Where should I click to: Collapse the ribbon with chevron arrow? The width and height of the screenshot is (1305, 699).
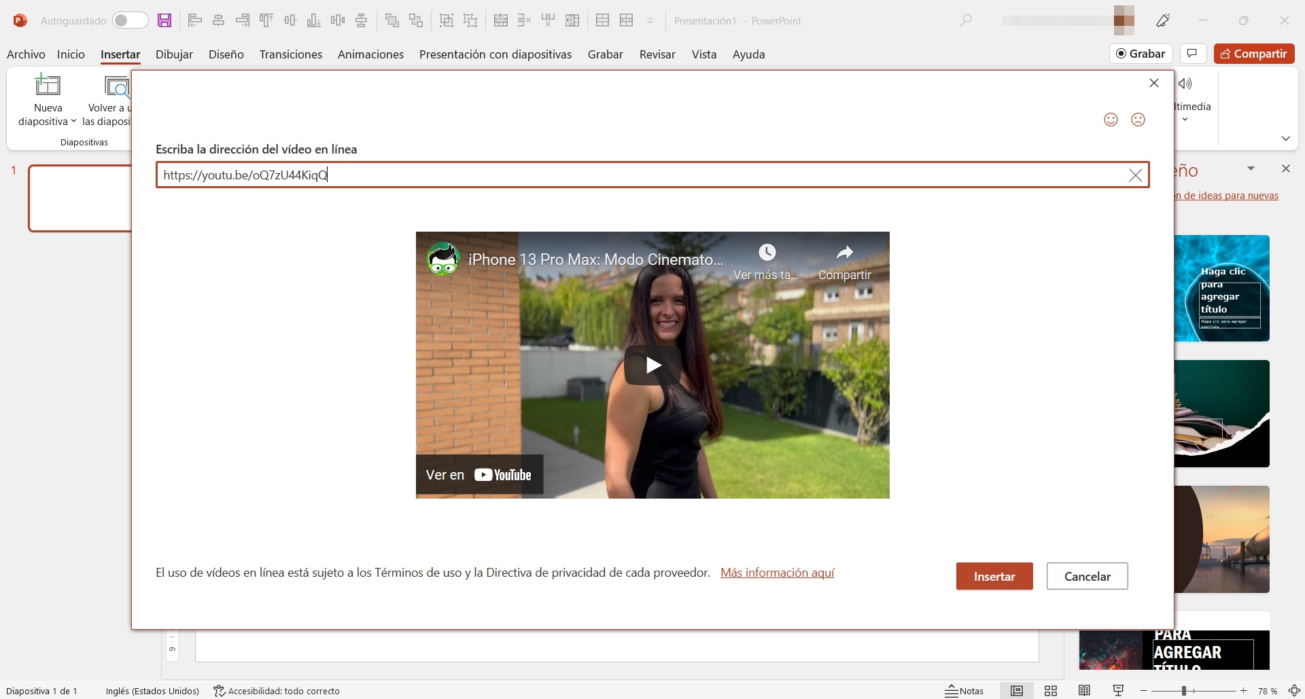click(1286, 139)
